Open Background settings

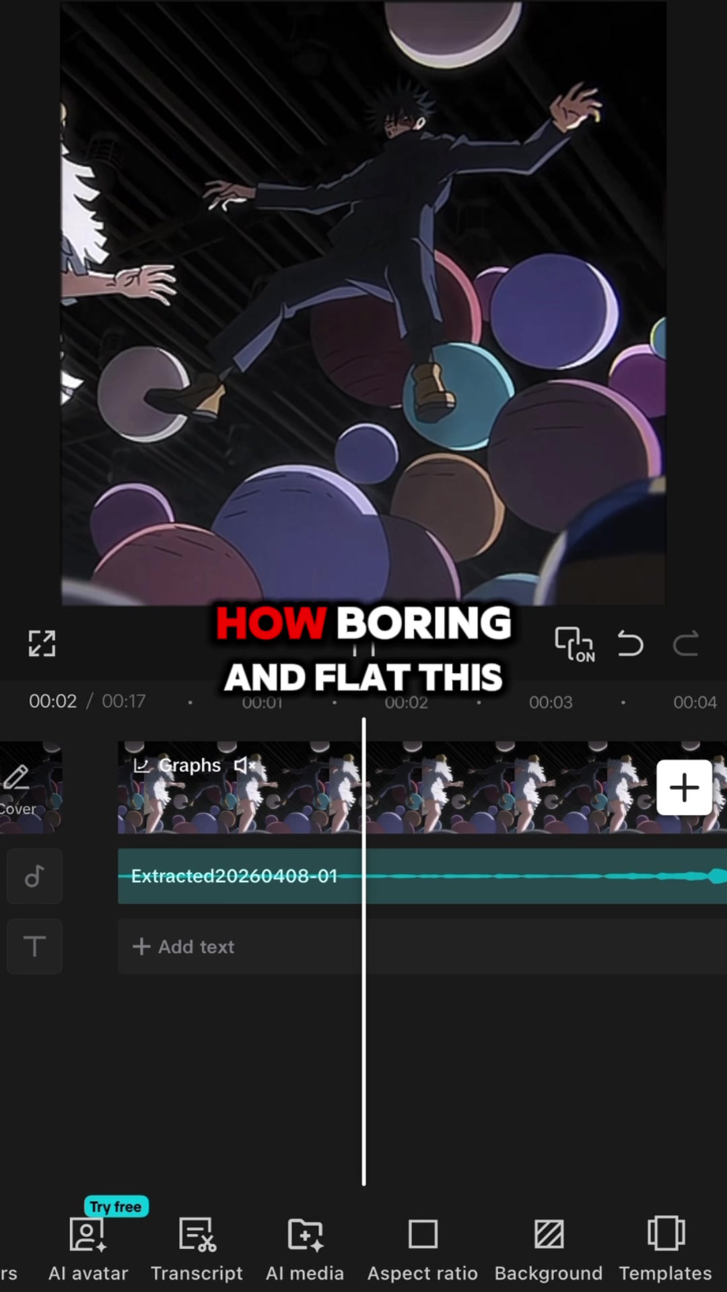[549, 1249]
